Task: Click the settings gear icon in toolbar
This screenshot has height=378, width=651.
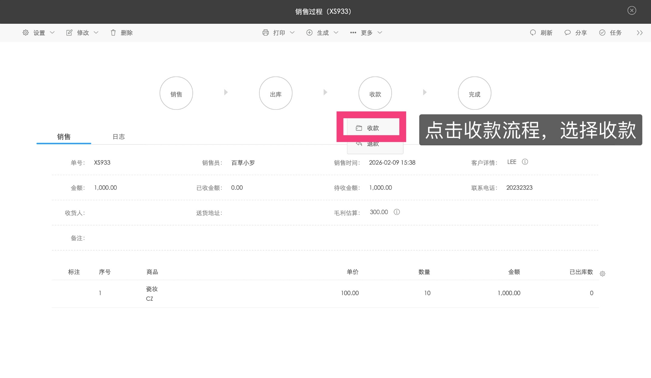Action: 25,33
